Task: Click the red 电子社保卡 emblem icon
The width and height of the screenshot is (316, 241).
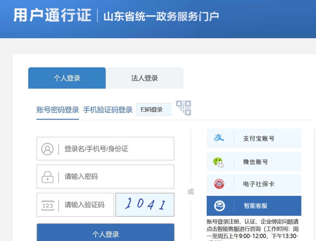Action: click(x=219, y=184)
